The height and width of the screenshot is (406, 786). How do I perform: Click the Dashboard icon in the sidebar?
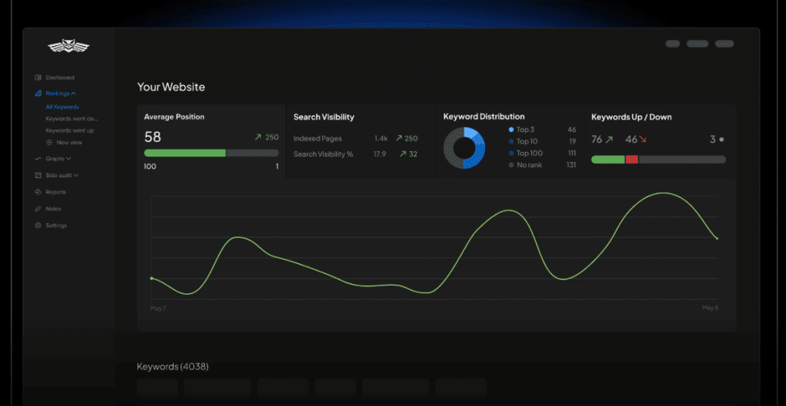38,78
